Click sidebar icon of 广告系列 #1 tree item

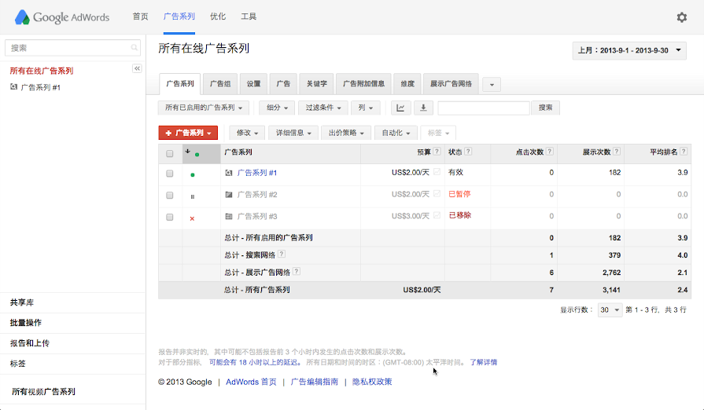coord(13,87)
